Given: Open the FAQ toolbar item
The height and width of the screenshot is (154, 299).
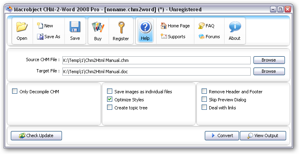Looking at the screenshot, I should (x=206, y=26).
